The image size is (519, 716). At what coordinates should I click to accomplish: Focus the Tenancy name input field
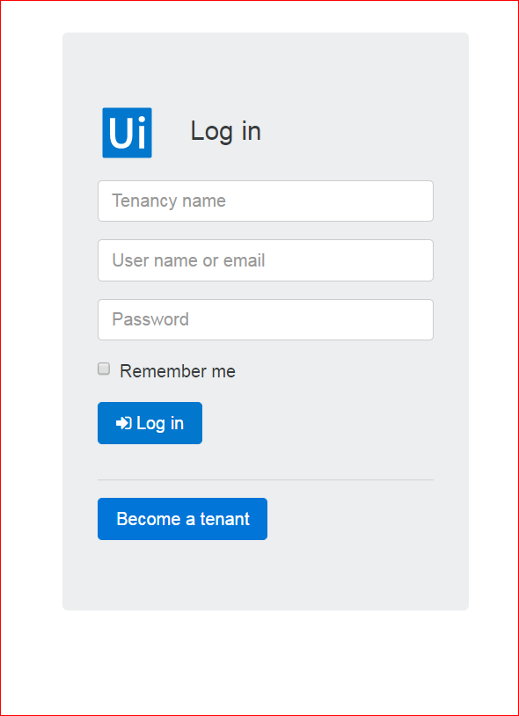click(265, 201)
